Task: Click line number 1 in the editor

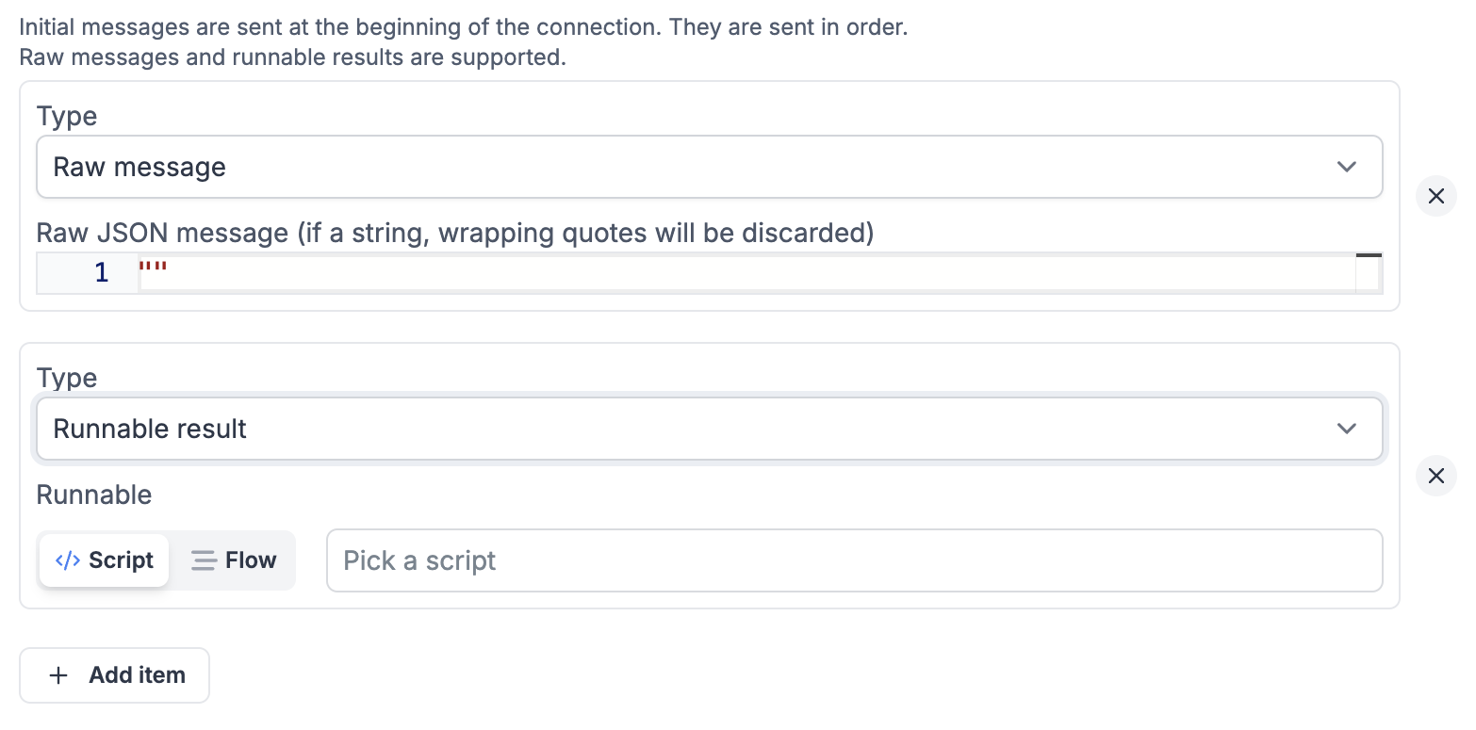Action: pyautogui.click(x=100, y=272)
